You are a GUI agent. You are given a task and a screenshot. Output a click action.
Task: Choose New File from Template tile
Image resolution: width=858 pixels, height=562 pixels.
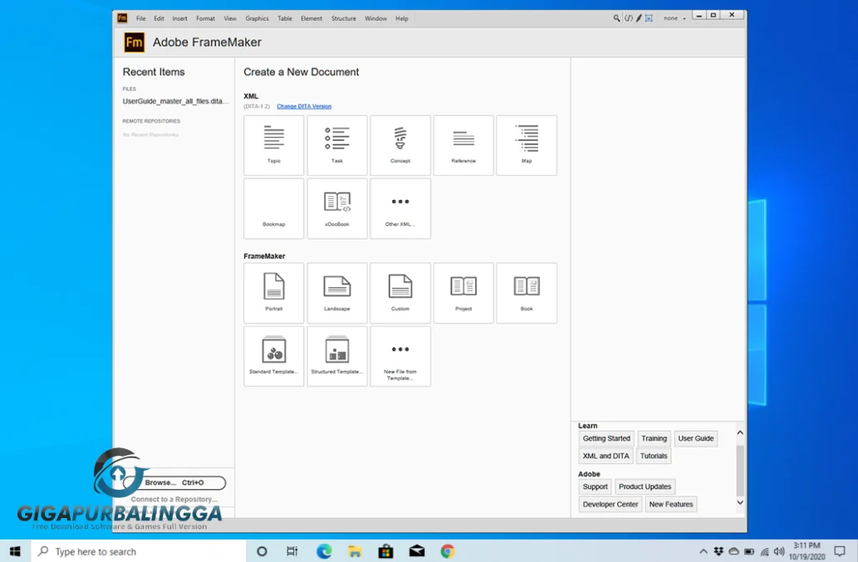click(x=400, y=356)
